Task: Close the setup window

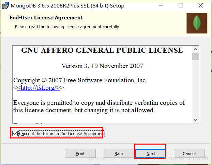Action: (x=201, y=5)
